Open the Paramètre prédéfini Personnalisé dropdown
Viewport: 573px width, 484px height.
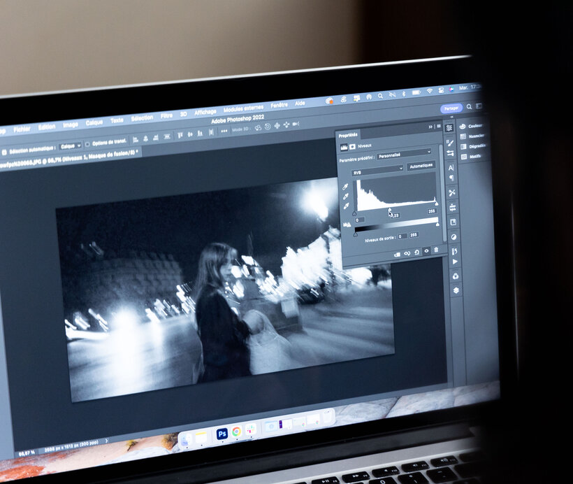tap(404, 154)
